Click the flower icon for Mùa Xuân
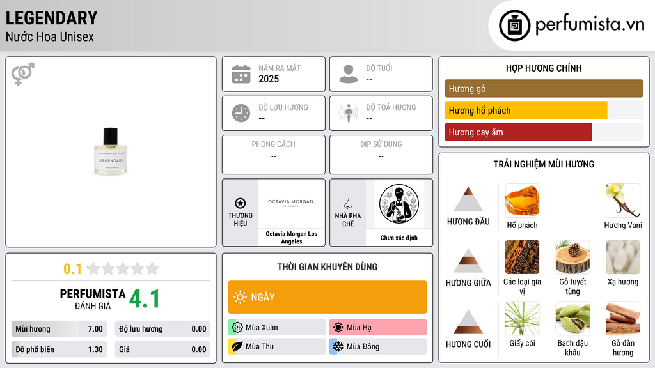The image size is (655, 368). 237,327
